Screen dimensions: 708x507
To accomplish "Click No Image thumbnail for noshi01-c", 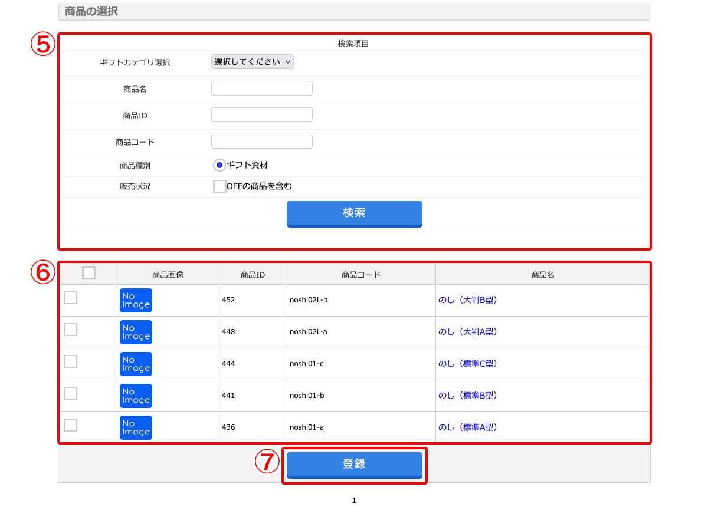I will pyautogui.click(x=136, y=364).
